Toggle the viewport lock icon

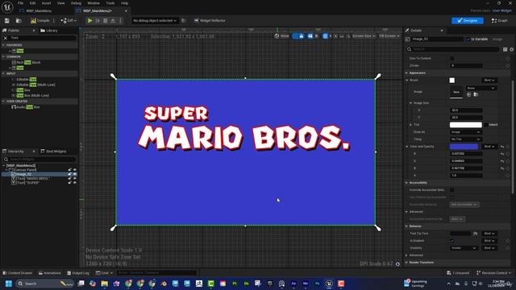(302, 36)
